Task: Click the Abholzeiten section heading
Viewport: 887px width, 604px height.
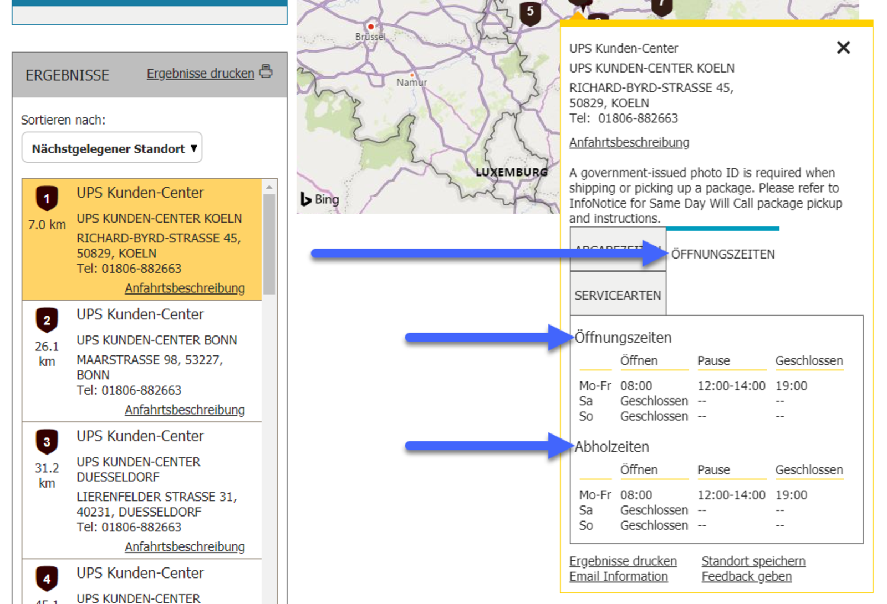Action: click(x=611, y=446)
